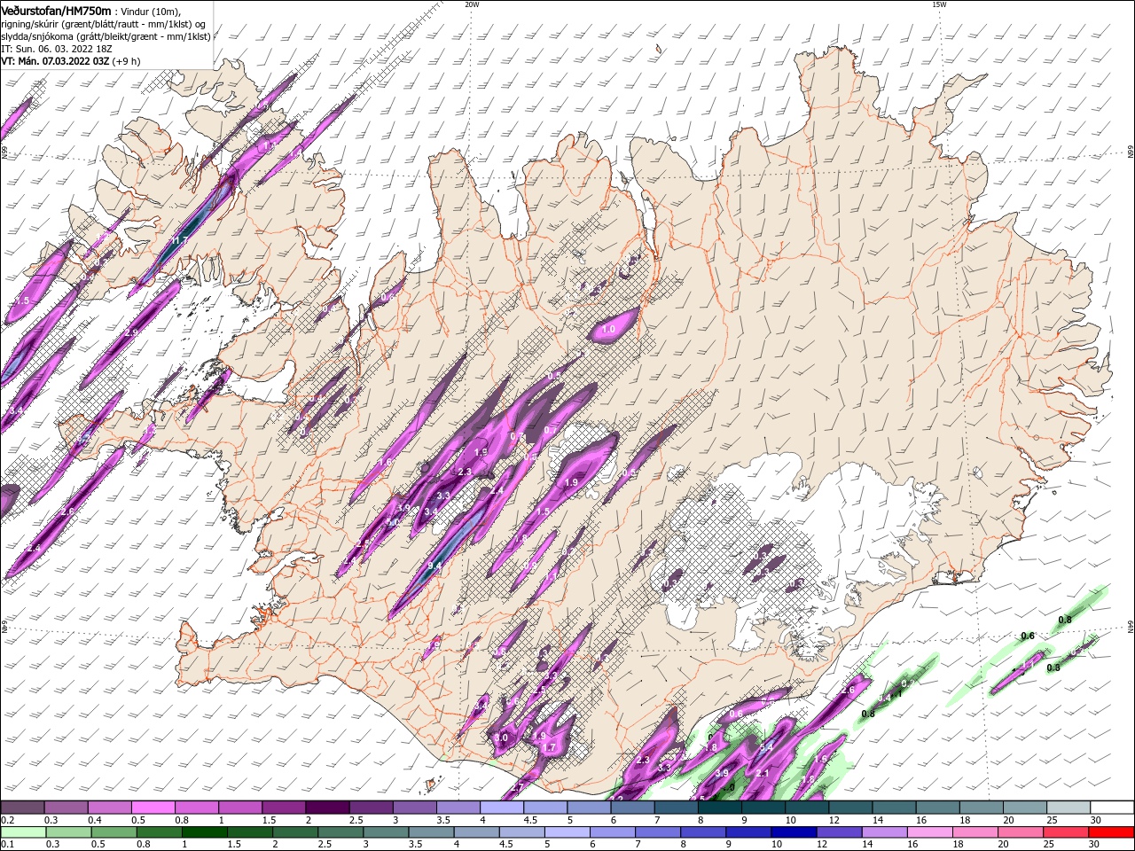Pick the 3 swatch in the purple snow scale
The image size is (1135, 851).
(x=413, y=808)
